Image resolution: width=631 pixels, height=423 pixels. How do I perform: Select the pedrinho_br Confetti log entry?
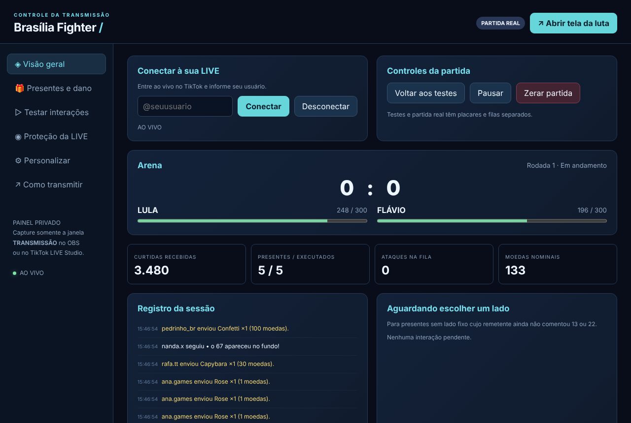(247, 329)
